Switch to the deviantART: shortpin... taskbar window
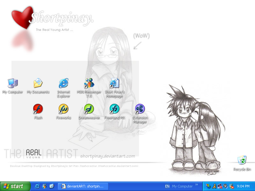The width and height of the screenshot is (255, 191). coord(83,186)
